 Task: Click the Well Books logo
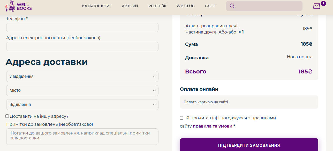[19, 6]
